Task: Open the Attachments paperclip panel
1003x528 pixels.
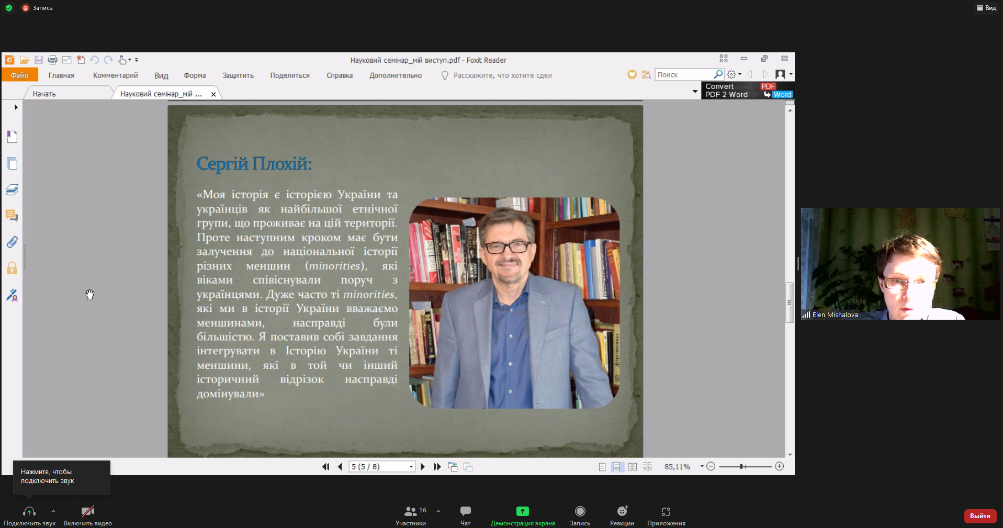Action: tap(12, 242)
